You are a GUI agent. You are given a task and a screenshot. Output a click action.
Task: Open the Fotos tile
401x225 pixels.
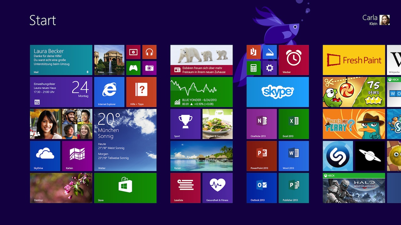click(x=109, y=60)
